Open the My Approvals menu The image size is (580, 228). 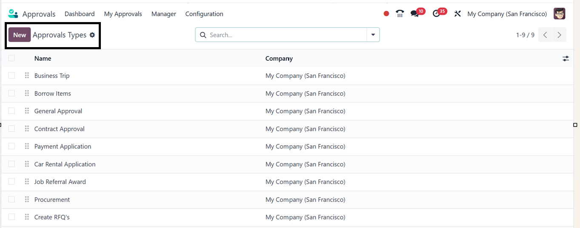(123, 14)
